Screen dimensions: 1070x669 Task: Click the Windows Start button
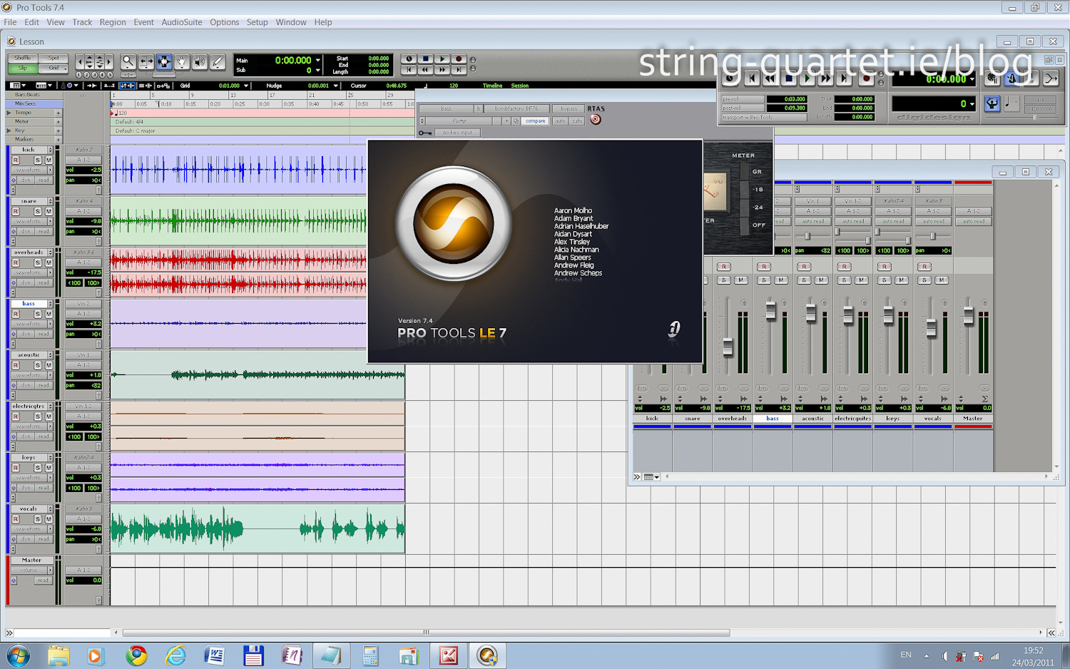pos(19,655)
